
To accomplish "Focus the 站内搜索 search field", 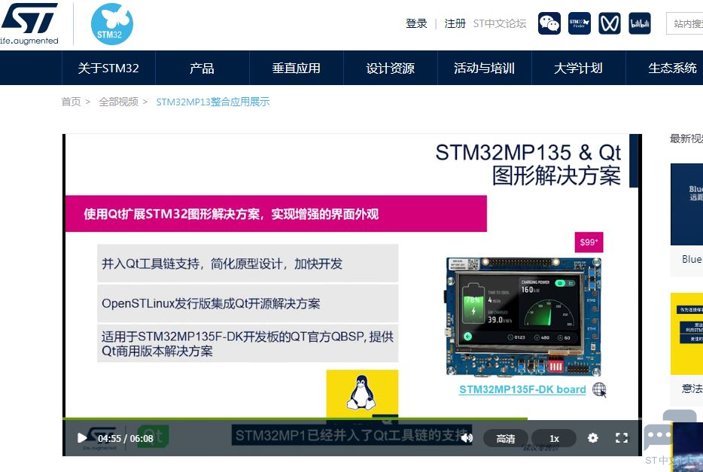I will [x=685, y=23].
